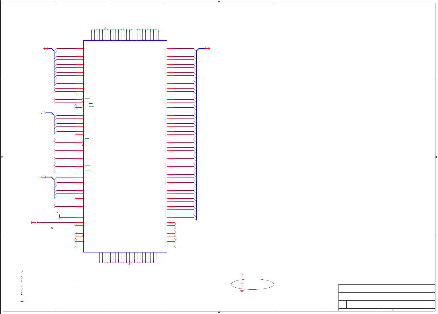Screen dimensions: 438x314
Task: Click the ground symbol beneath the circled capacitor
Action: click(x=242, y=291)
